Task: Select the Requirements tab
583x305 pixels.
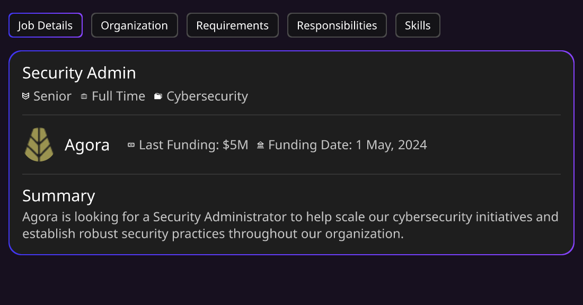Action: [x=232, y=25]
